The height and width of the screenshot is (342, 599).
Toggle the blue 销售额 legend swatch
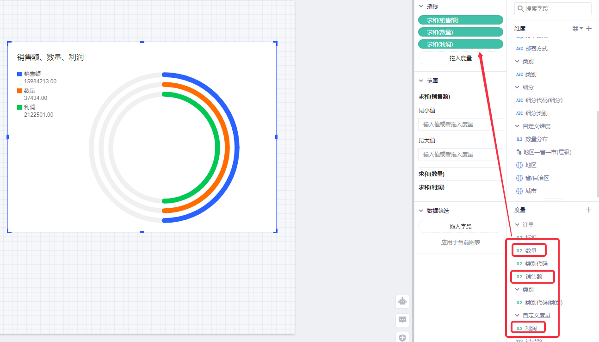tap(19, 74)
